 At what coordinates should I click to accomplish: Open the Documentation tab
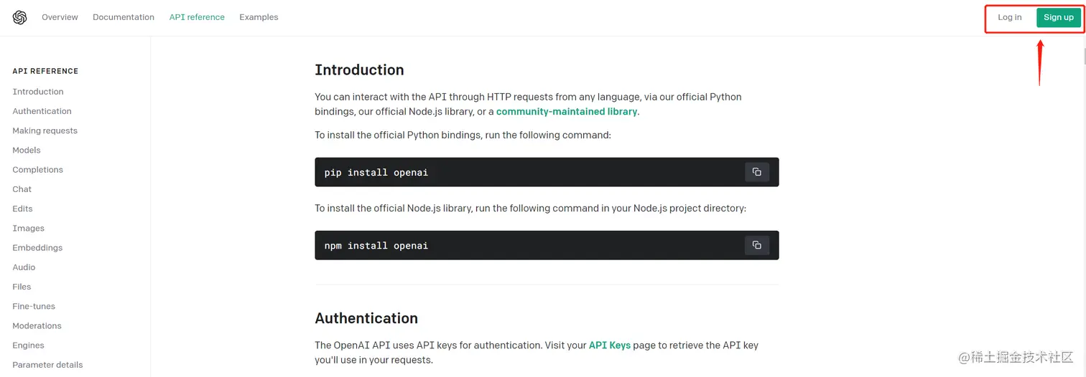tap(124, 17)
